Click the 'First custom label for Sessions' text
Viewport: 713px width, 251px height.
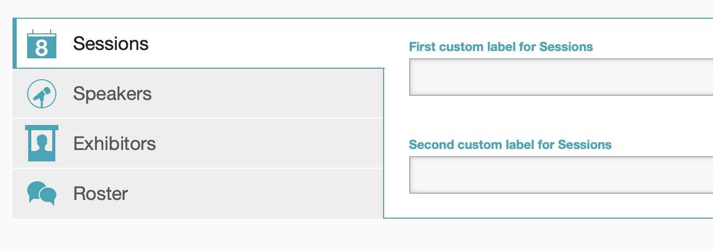501,47
